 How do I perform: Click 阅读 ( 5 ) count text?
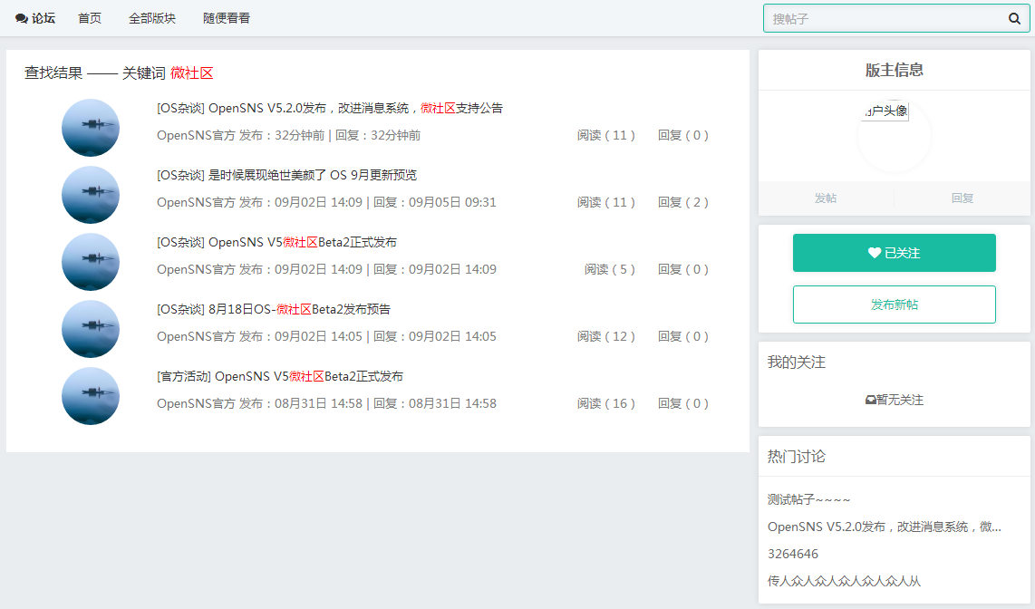(x=610, y=269)
